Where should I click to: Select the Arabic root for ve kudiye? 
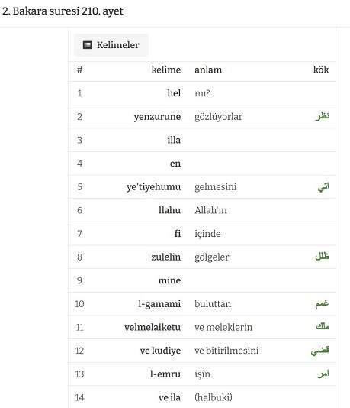[x=320, y=351]
